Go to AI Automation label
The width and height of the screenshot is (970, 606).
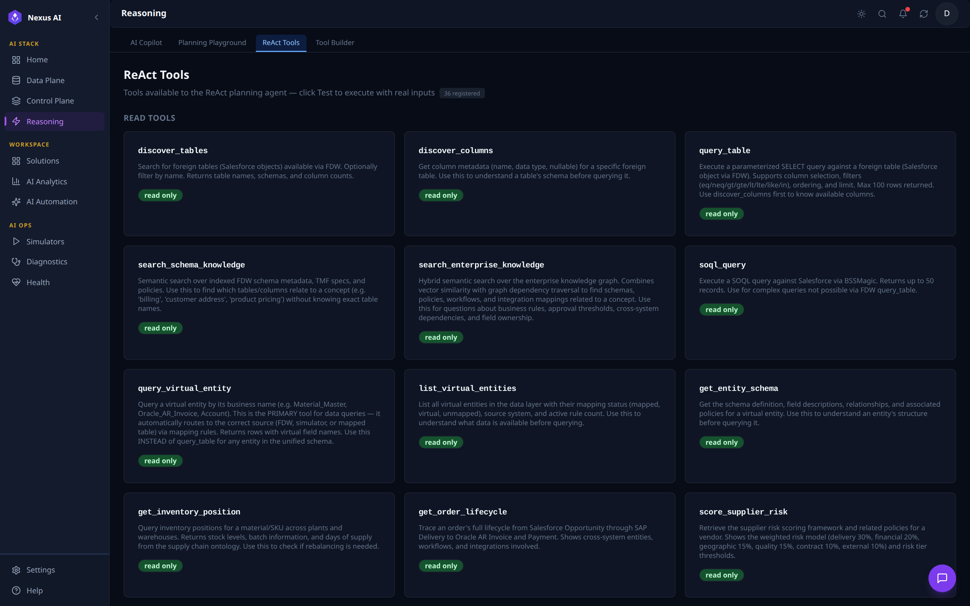(52, 202)
